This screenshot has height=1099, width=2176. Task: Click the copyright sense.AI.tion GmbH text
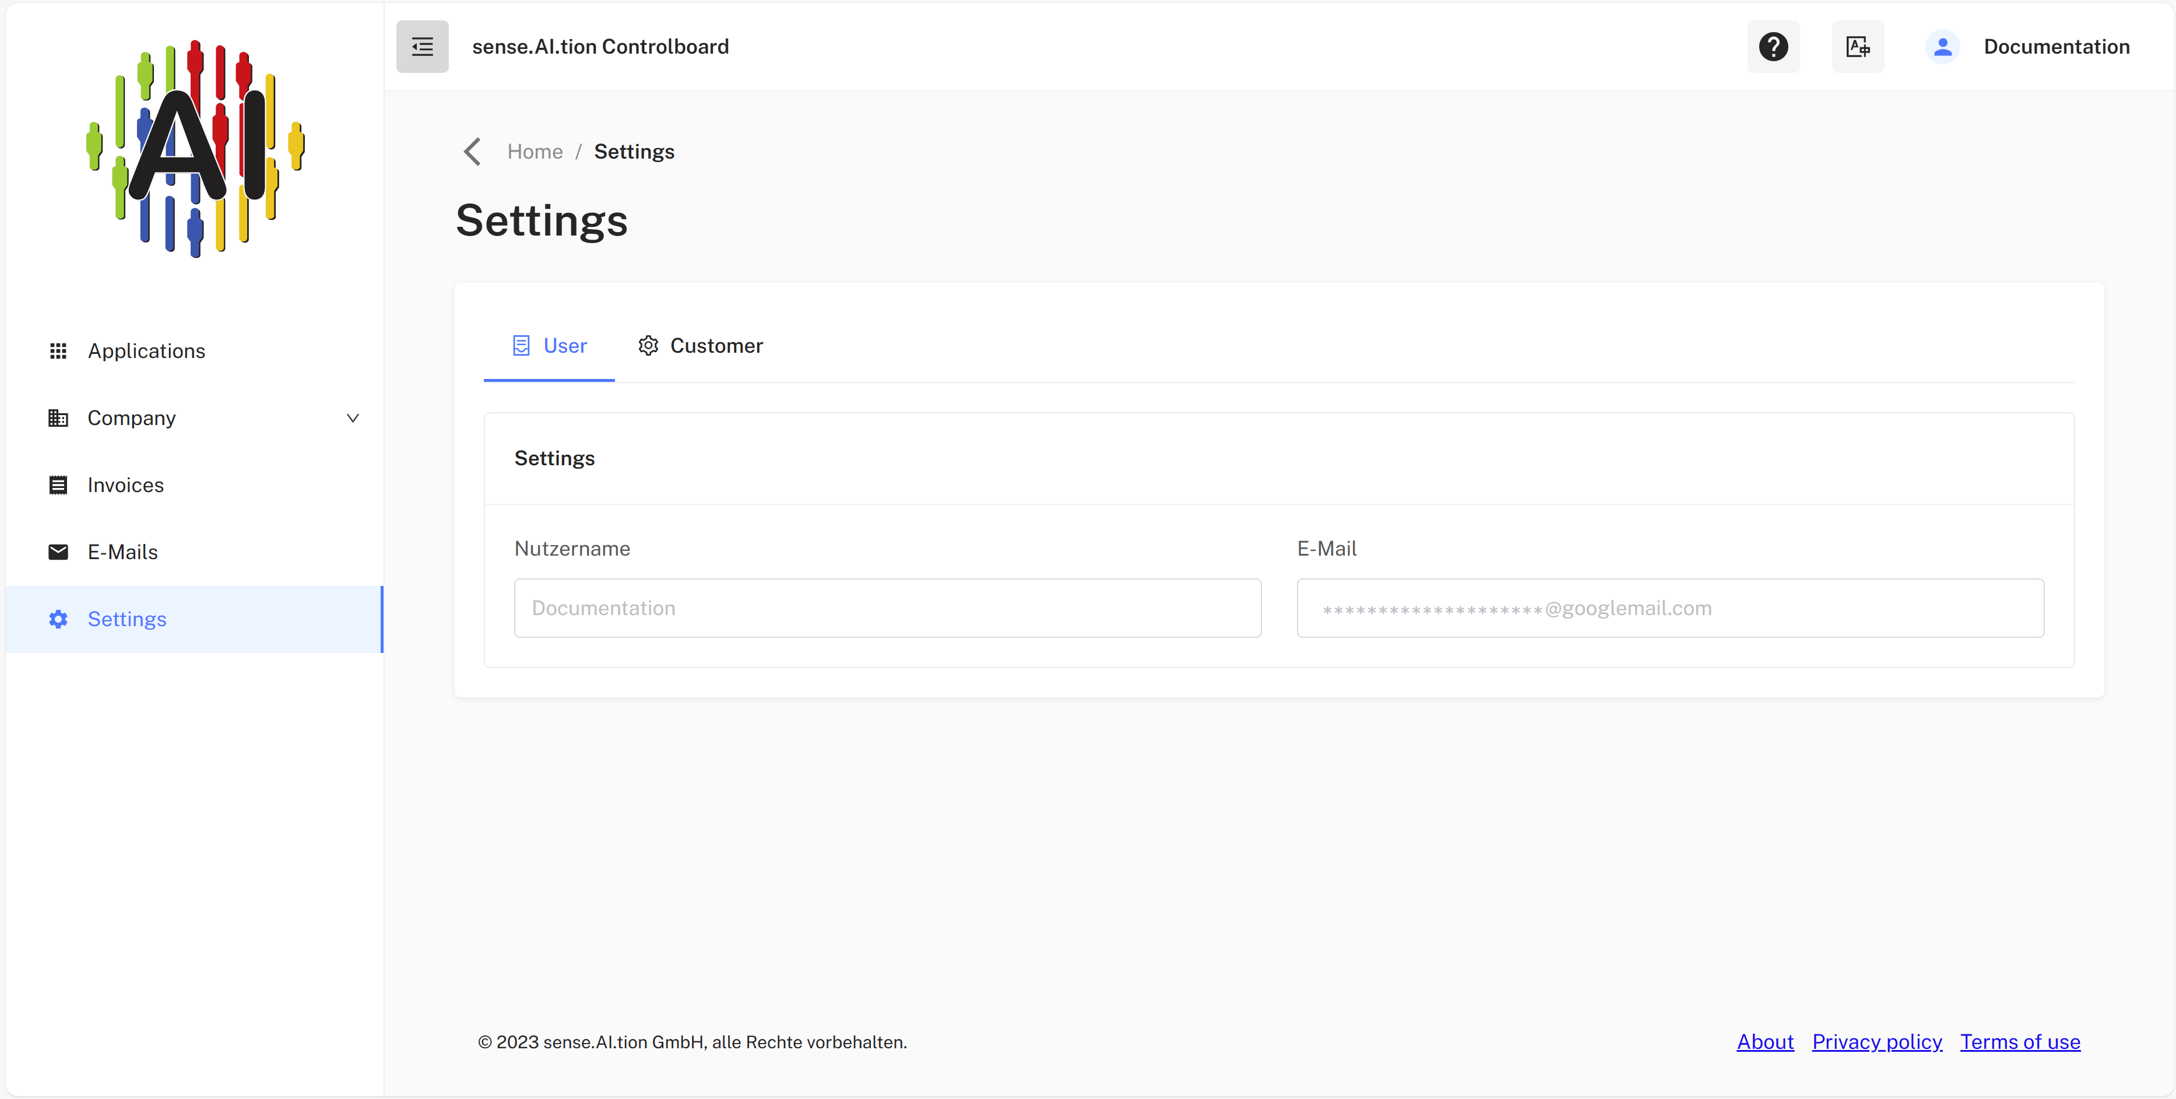692,1041
